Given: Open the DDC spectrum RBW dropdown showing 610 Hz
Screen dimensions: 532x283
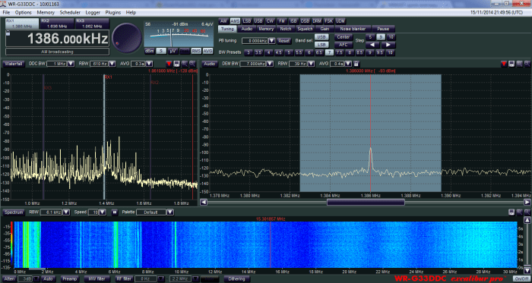Looking at the screenshot, I should (112, 64).
